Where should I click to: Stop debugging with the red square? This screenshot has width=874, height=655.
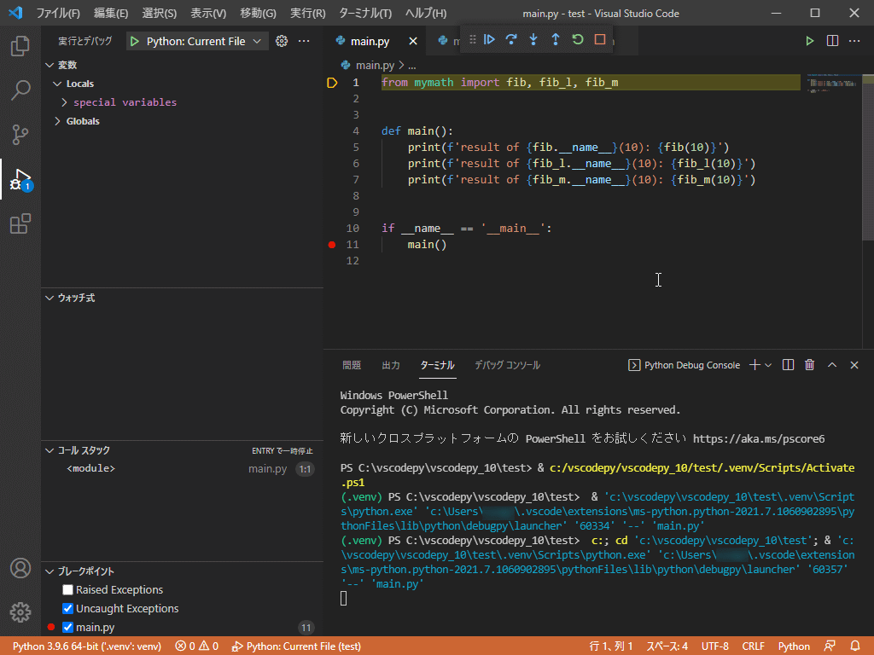600,39
